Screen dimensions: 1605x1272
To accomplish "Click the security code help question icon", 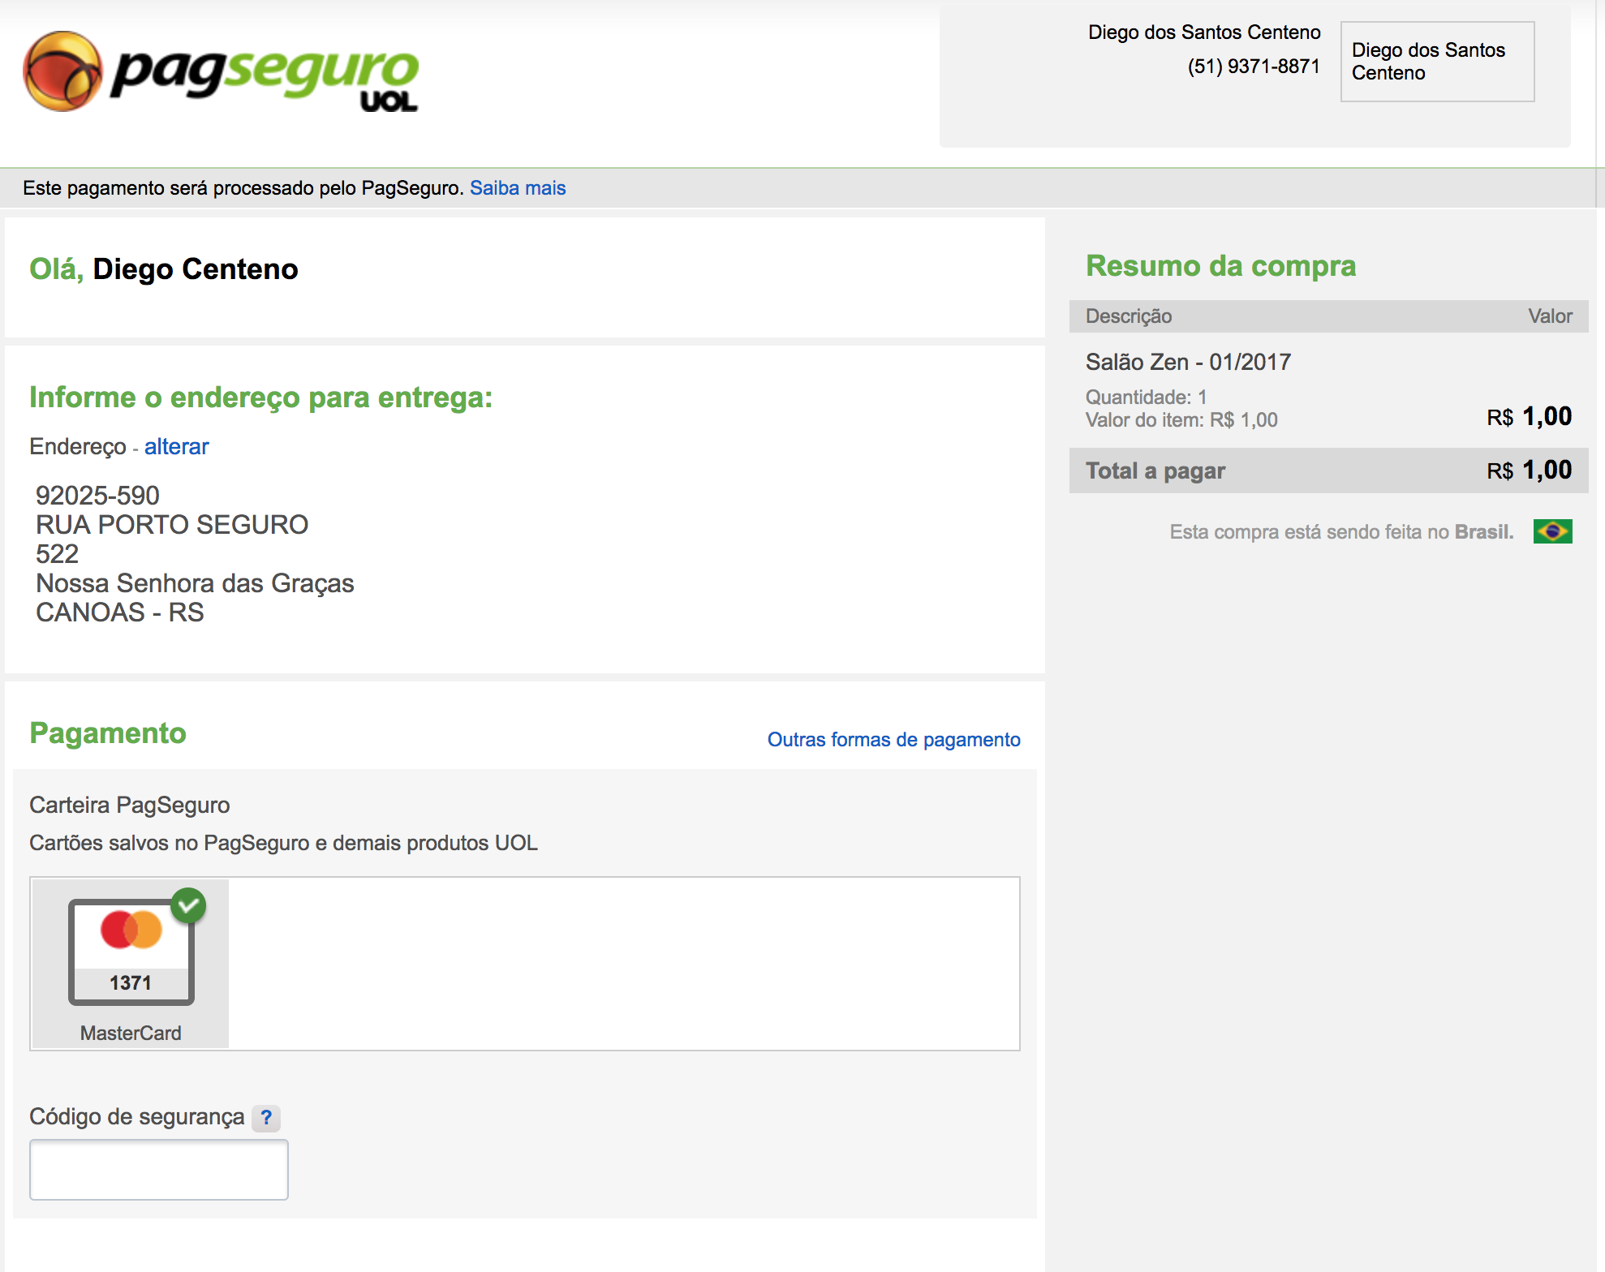I will (265, 1118).
